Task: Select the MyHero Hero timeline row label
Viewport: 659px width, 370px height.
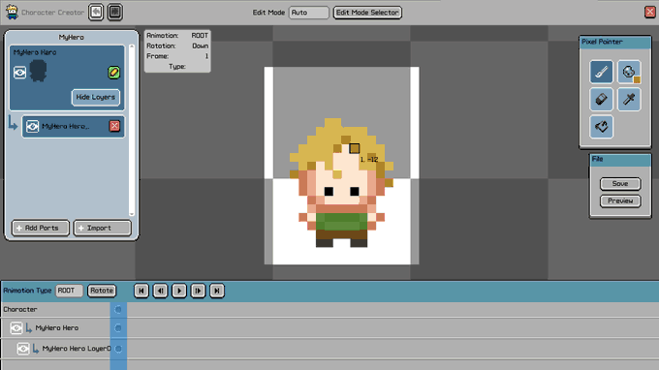Action: [57, 328]
